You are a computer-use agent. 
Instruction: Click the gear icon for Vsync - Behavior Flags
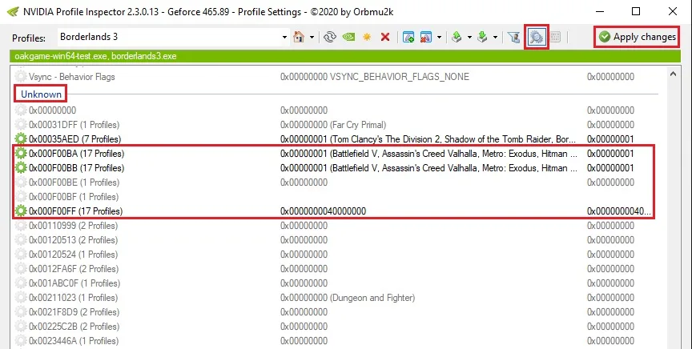point(21,76)
